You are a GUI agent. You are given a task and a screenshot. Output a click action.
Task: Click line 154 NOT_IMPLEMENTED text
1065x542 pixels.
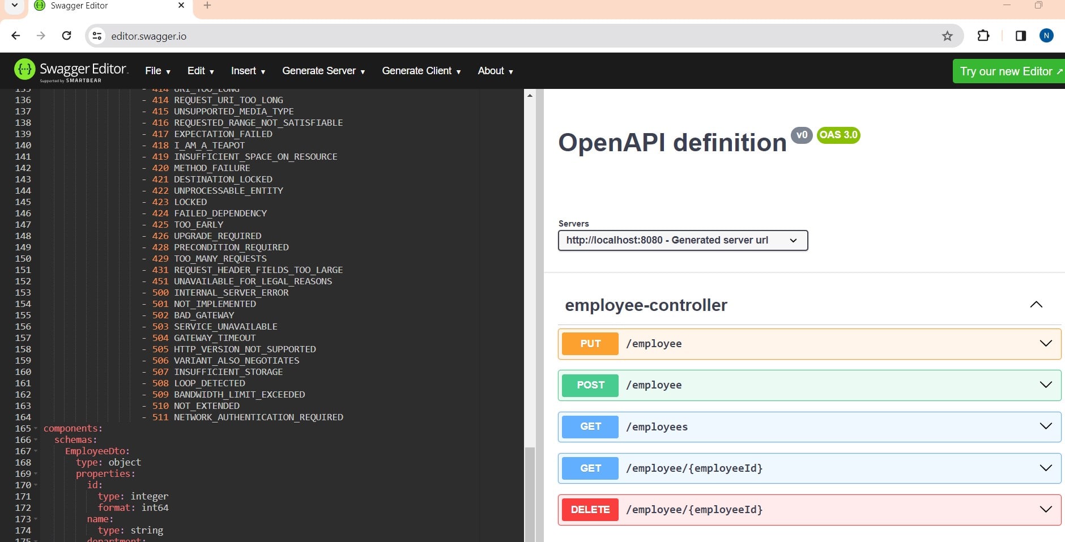(215, 304)
